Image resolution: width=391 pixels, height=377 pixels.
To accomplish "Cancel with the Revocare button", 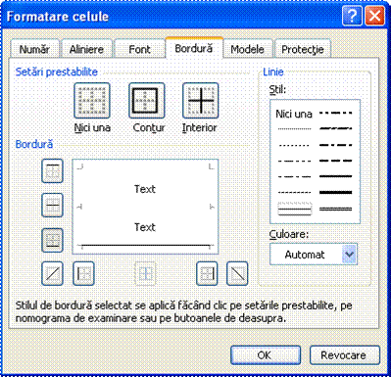I will pyautogui.click(x=345, y=355).
